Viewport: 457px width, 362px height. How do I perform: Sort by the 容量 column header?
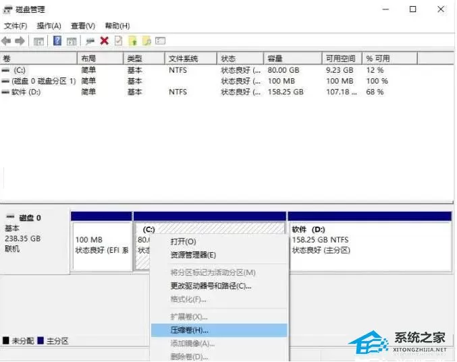click(x=293, y=59)
